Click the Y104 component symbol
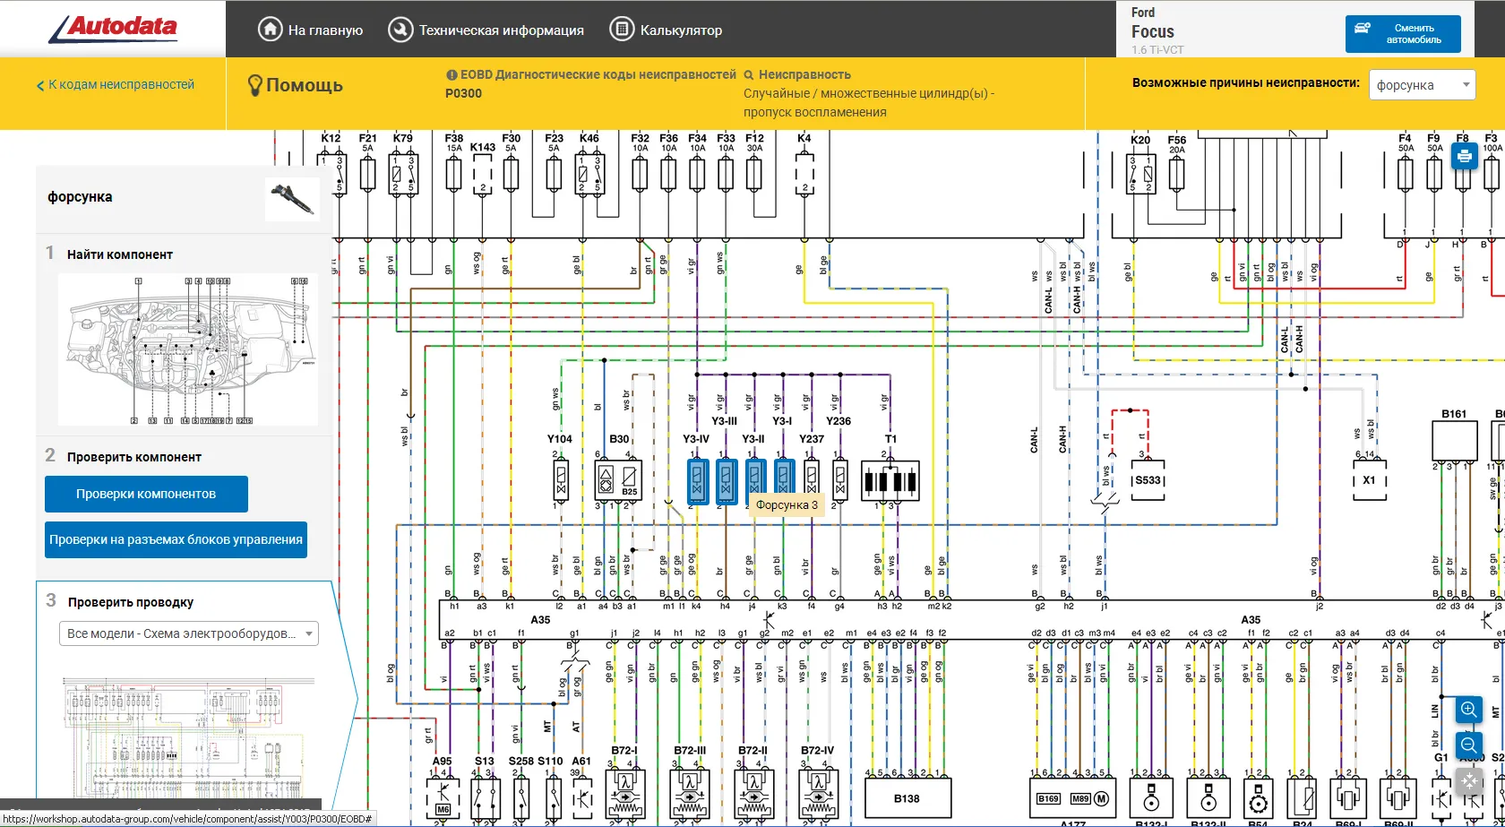The height and width of the screenshot is (827, 1505). click(561, 480)
